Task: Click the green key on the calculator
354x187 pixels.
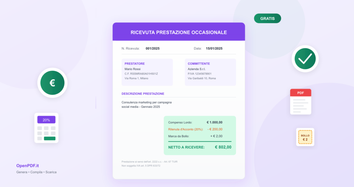Action: tap(49, 139)
